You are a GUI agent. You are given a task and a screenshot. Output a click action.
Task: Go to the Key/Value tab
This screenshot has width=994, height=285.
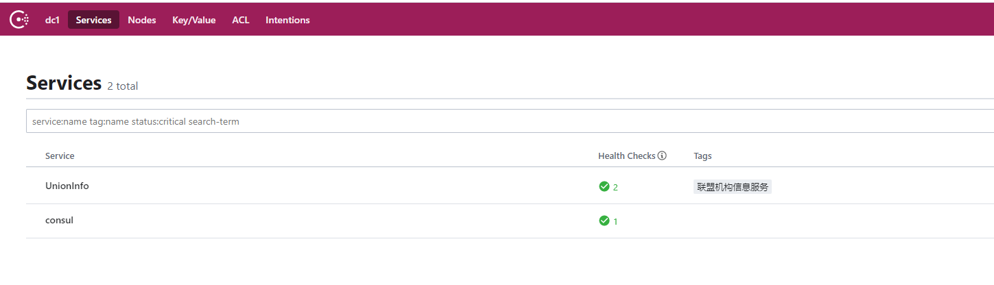click(x=194, y=20)
